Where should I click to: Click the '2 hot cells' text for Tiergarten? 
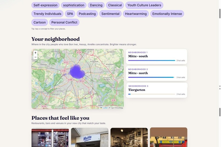pos(181,94)
